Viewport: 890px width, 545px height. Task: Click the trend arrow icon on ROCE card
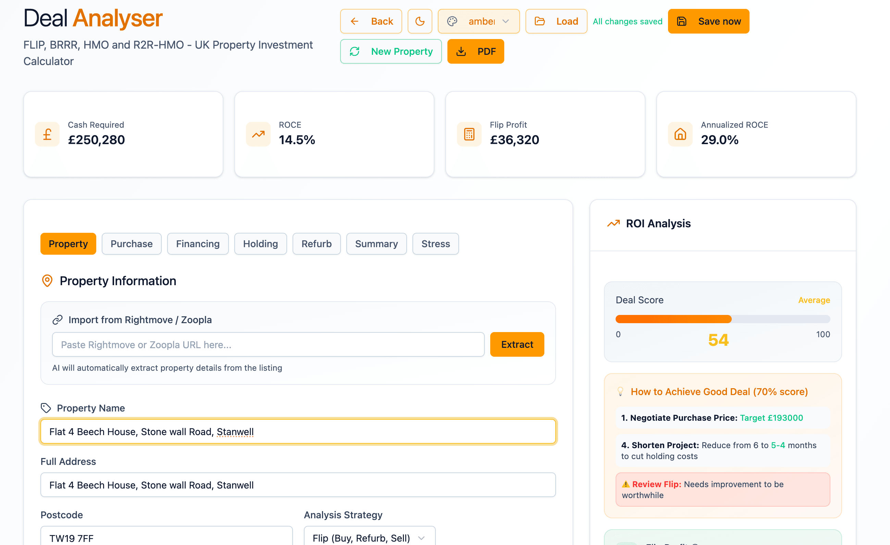tap(258, 134)
